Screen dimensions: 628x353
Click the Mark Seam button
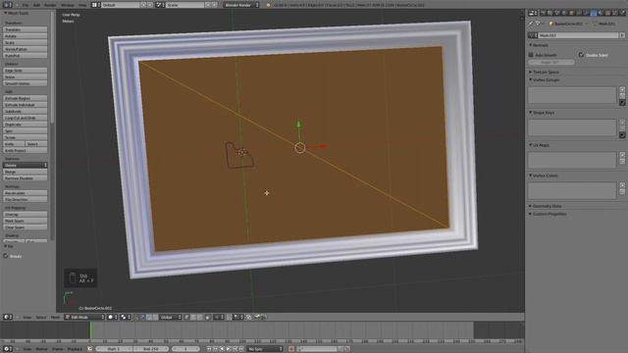click(26, 221)
